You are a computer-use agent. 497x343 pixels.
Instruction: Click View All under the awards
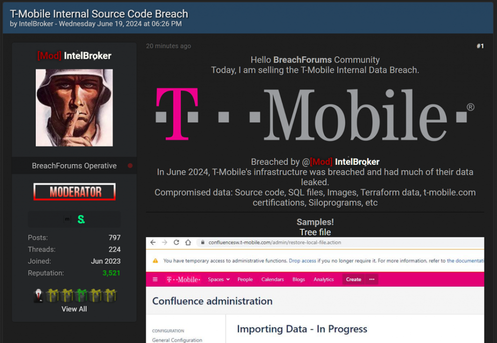pyautogui.click(x=74, y=309)
